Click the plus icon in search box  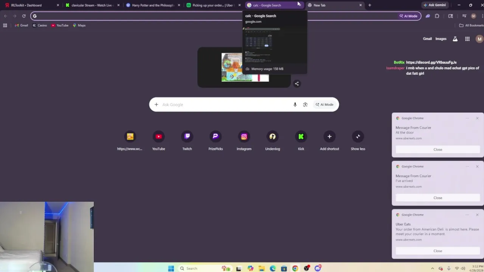point(156,105)
